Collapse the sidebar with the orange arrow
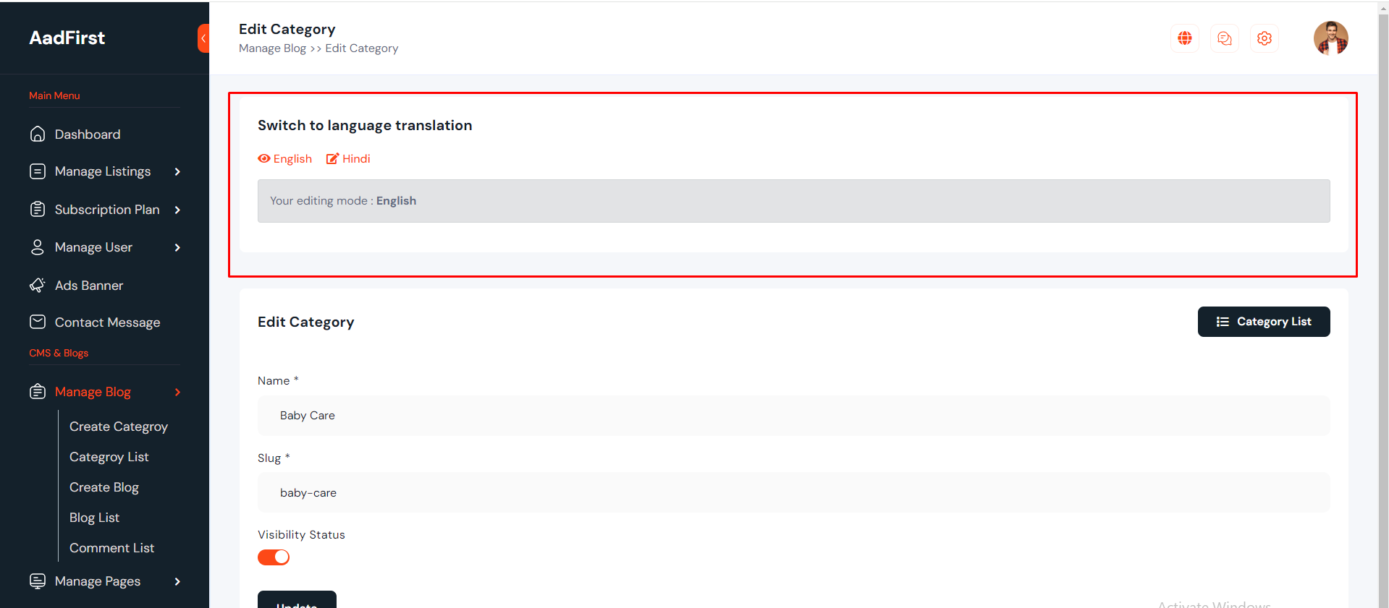The width and height of the screenshot is (1389, 608). point(203,38)
